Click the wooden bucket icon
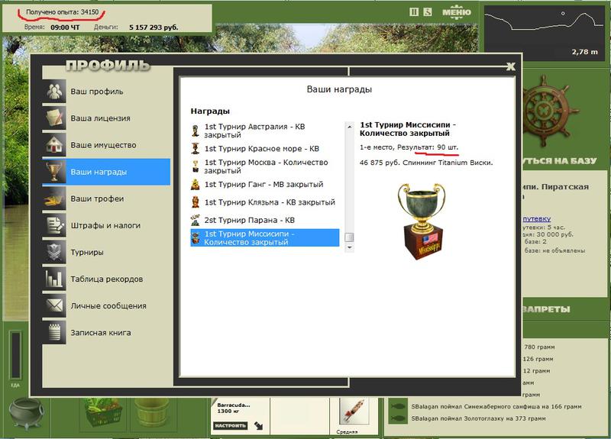611x439 pixels. coord(152,412)
